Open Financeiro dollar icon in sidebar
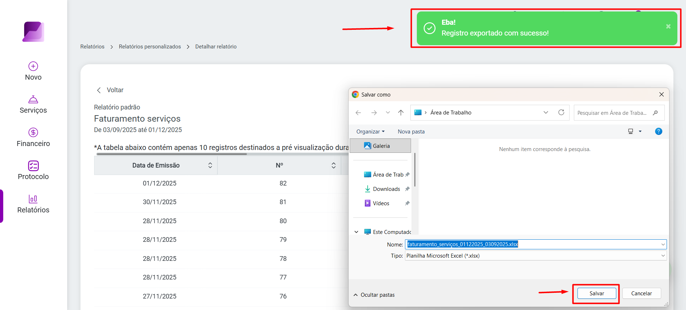 coord(33,132)
